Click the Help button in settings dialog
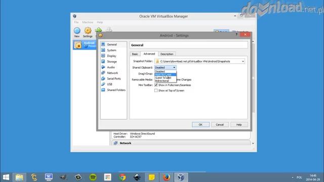This screenshot has height=182, width=324. (239, 125)
